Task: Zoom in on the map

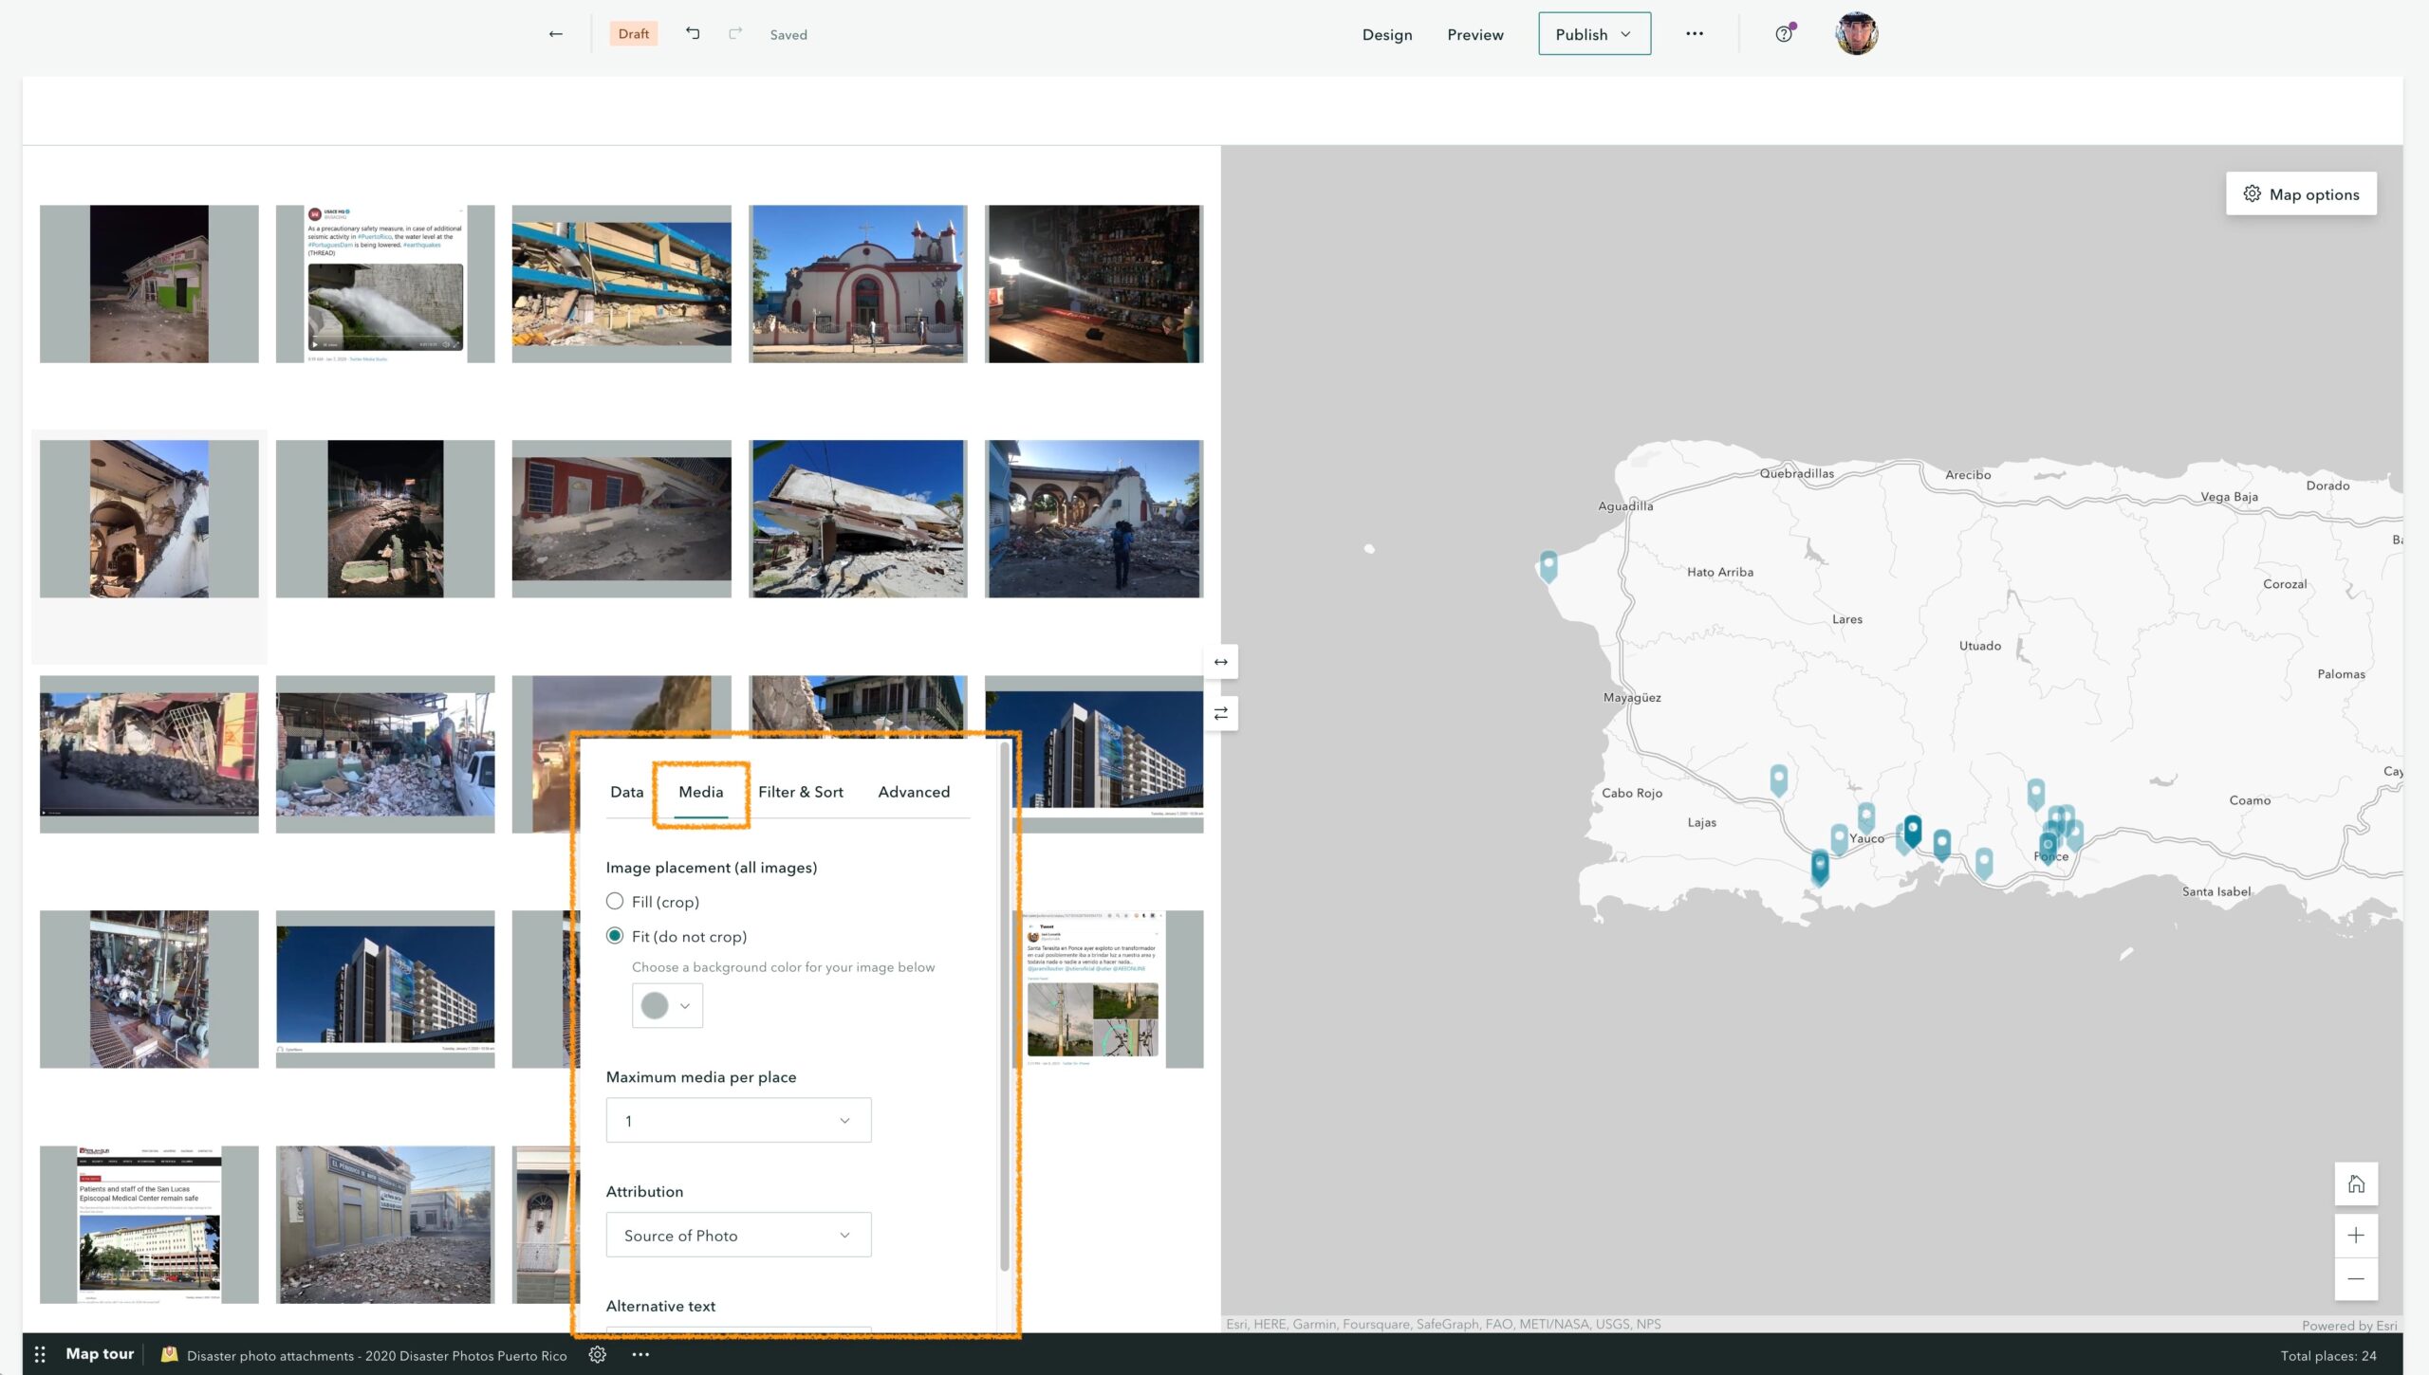Action: [2357, 1234]
